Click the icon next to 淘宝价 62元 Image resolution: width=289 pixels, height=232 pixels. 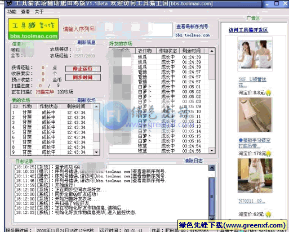pos(269,214)
